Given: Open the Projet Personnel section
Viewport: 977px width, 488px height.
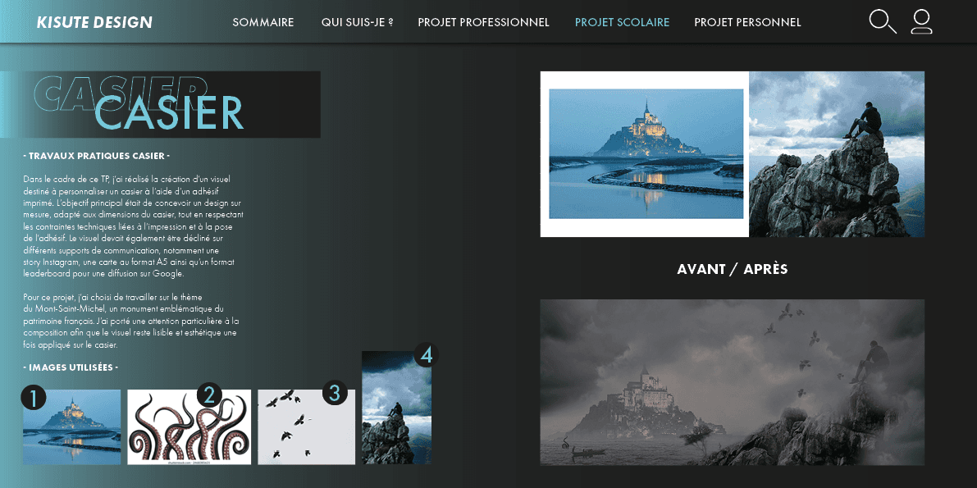Looking at the screenshot, I should (747, 22).
